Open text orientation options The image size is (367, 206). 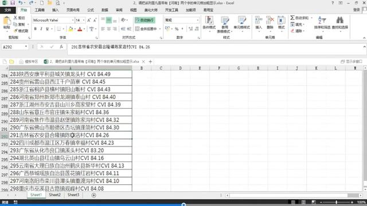click(x=124, y=21)
